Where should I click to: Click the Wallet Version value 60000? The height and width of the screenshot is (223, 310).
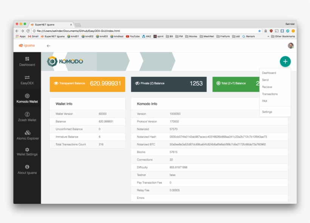pyautogui.click(x=102, y=114)
